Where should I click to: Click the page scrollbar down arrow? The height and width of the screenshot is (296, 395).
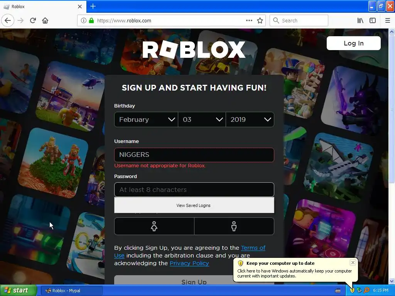tap(392, 281)
